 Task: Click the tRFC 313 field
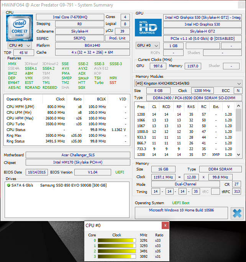point(237,192)
